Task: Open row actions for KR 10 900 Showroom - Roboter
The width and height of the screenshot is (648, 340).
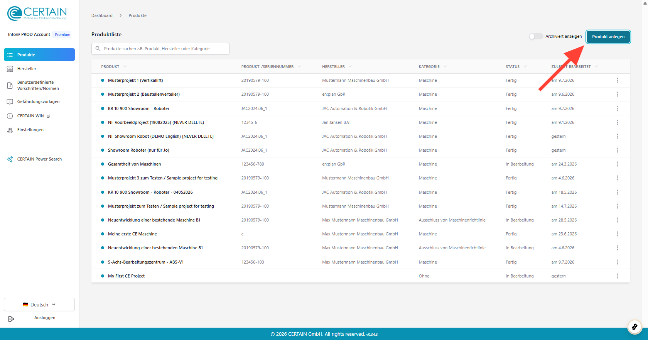Action: click(617, 108)
